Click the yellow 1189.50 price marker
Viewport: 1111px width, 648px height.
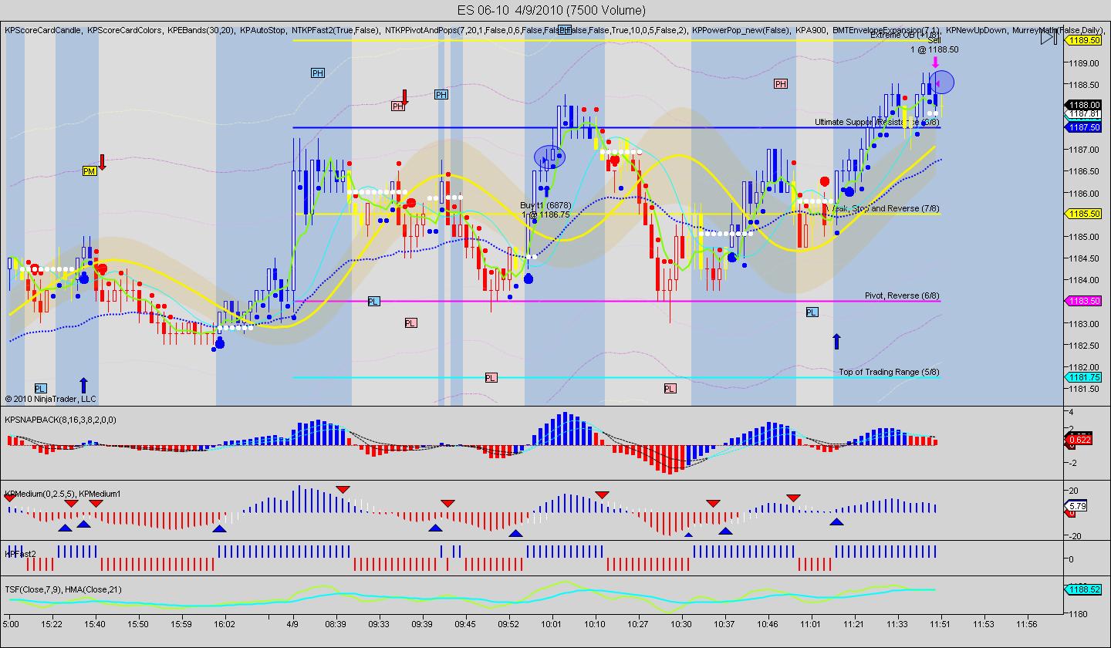click(1083, 40)
